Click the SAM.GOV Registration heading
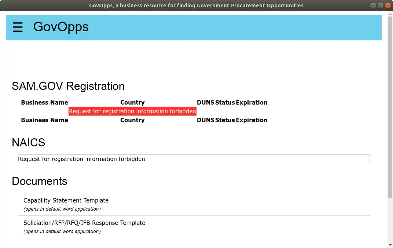 pos(68,86)
